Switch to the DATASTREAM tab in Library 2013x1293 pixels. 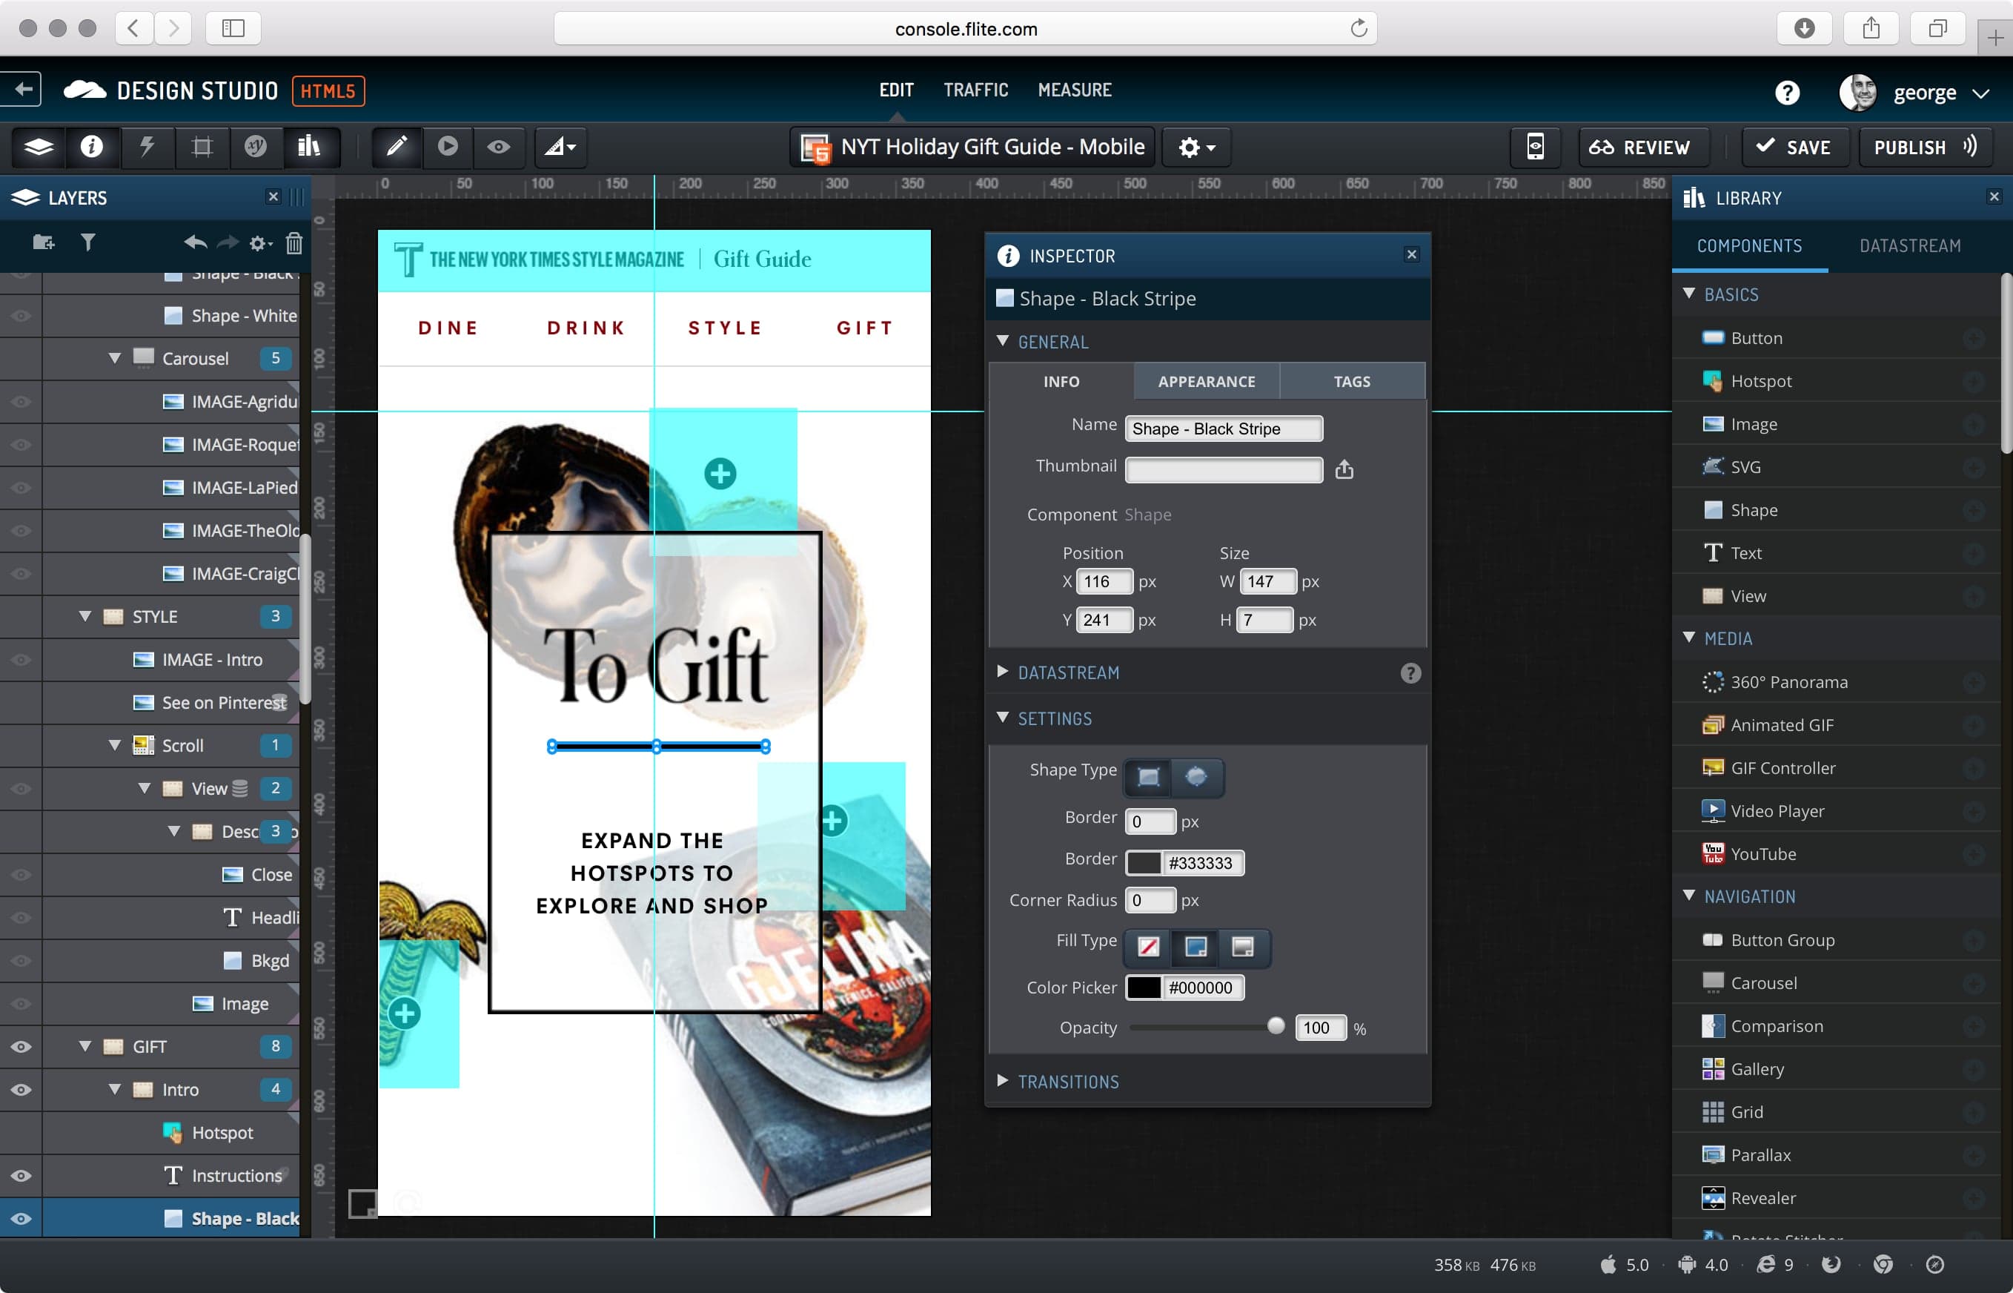click(x=1910, y=246)
